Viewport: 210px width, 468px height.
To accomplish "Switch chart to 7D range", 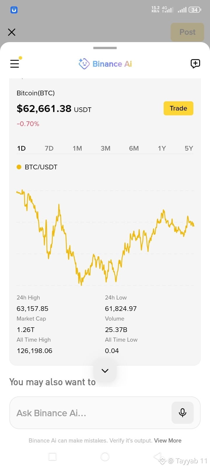I will [49, 148].
